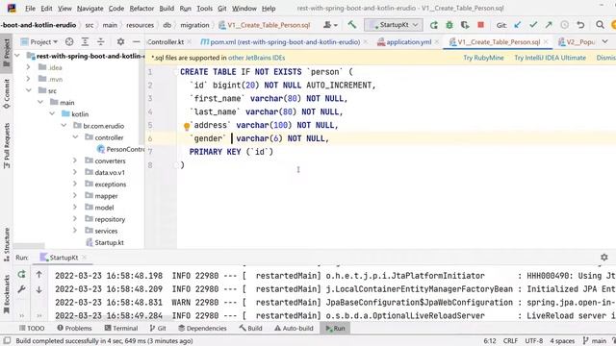Screen dimensions: 616x346
Task: Click the main Git branch widget
Action: 594,340
